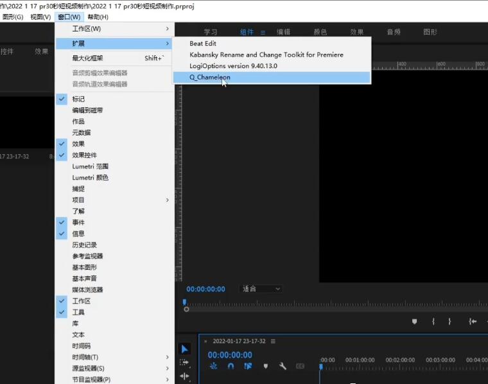Open 媒体浏览器 panel
Image resolution: width=488 pixels, height=384 pixels.
(x=114, y=290)
